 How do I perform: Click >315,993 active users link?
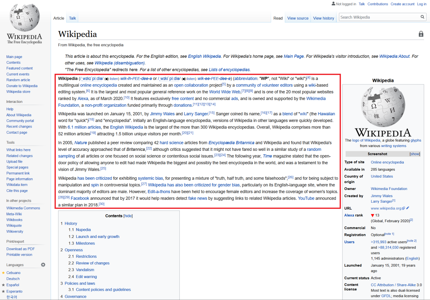pos(379,242)
